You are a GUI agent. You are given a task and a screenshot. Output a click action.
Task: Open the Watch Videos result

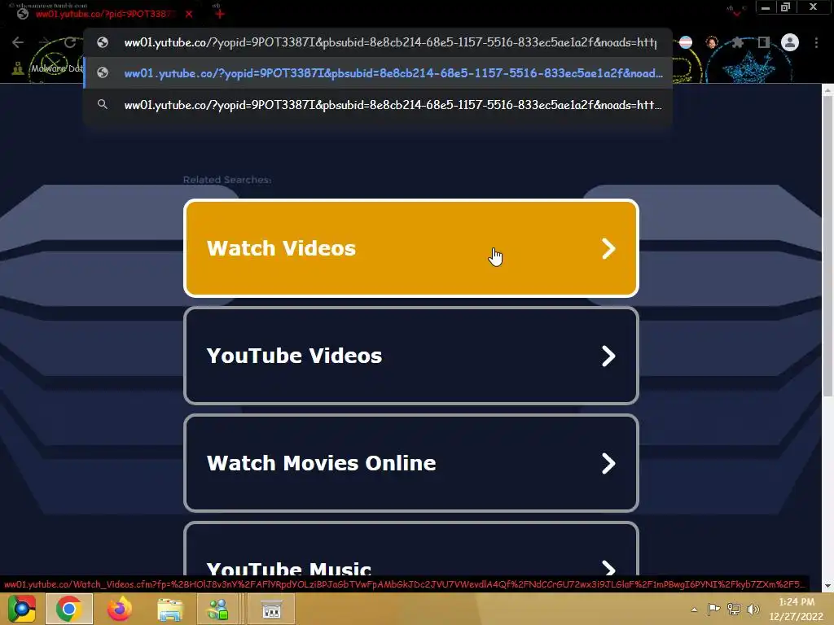click(x=411, y=248)
